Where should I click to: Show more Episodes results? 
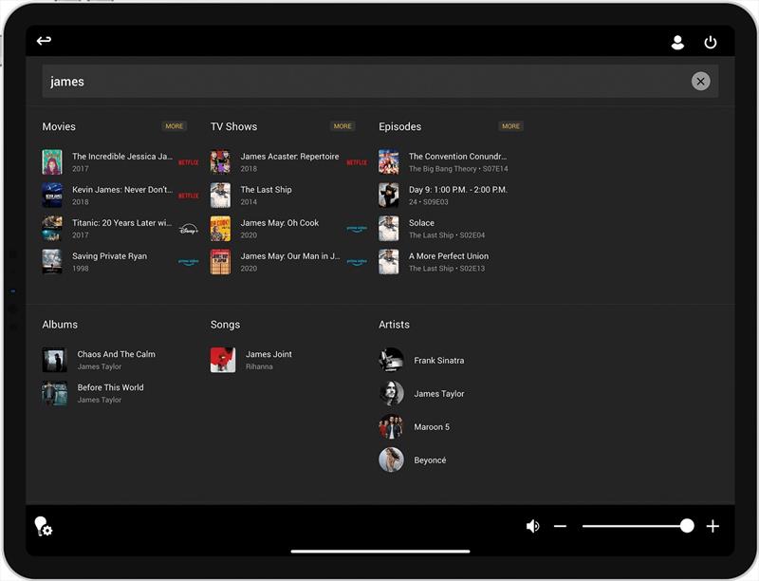(510, 126)
